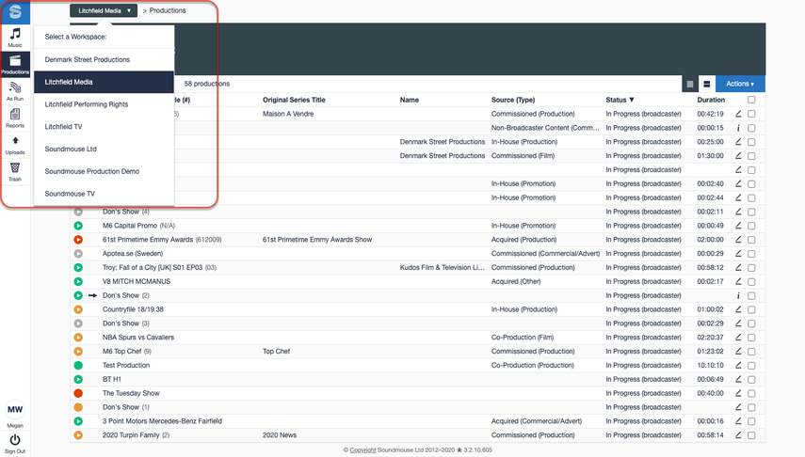Open the Copyright link in footer
The height and width of the screenshot is (457, 805).
(x=362, y=449)
